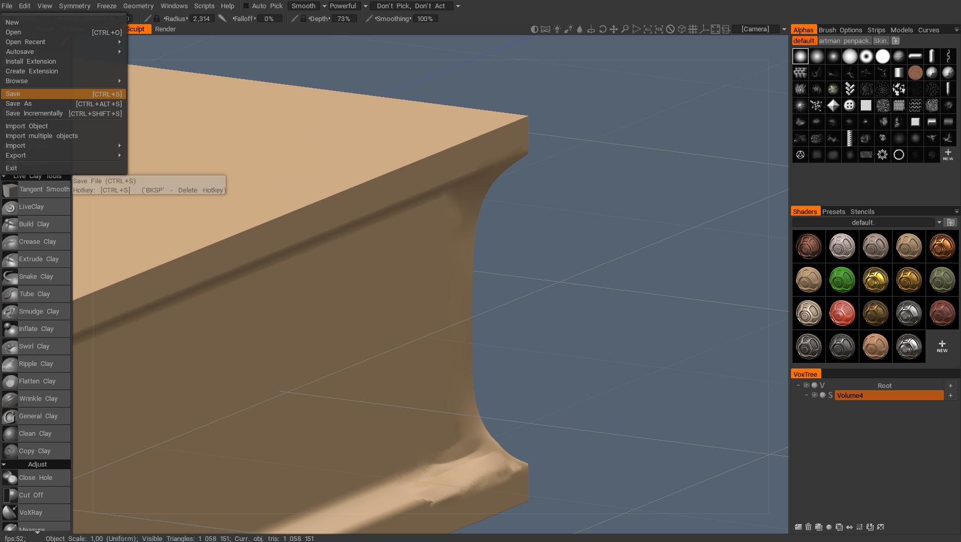Image resolution: width=961 pixels, height=542 pixels.
Task: Click Save in the File menu
Action: (x=64, y=94)
